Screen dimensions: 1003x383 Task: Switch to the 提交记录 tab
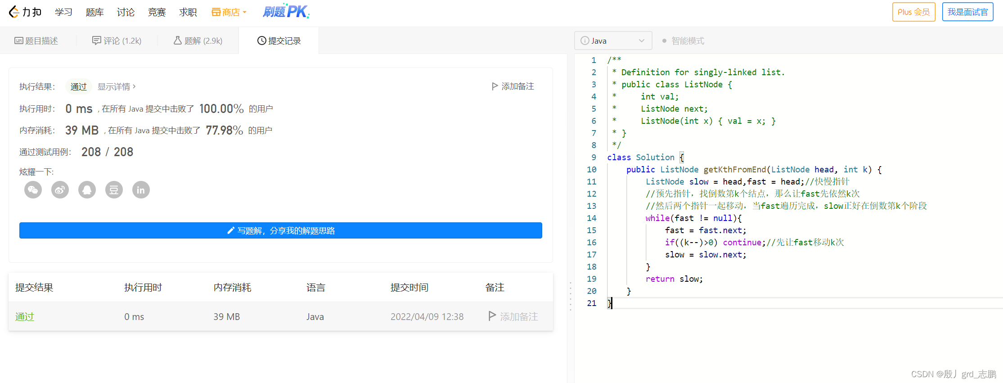[x=279, y=41]
